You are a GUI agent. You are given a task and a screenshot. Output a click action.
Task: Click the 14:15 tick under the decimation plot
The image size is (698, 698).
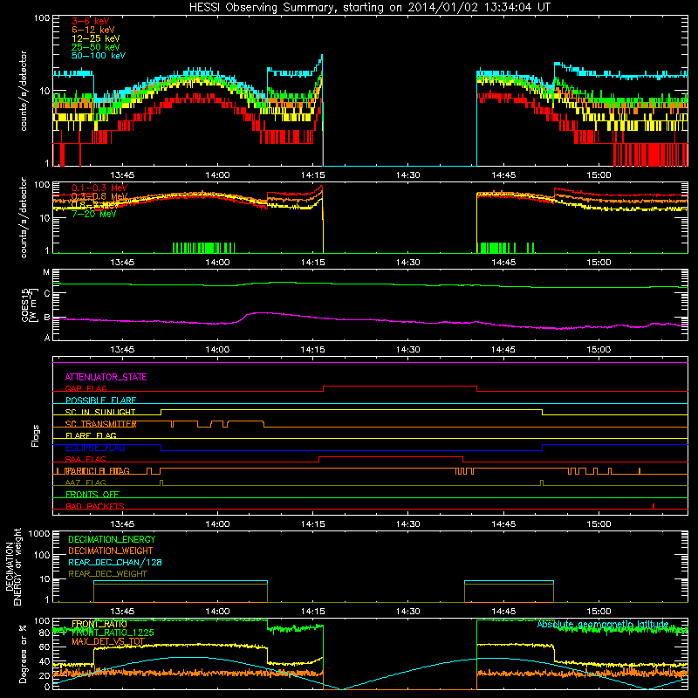coord(312,612)
